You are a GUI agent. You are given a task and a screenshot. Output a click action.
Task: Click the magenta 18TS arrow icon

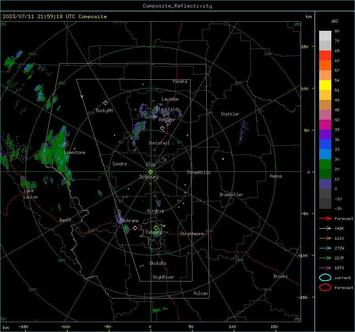(325, 268)
